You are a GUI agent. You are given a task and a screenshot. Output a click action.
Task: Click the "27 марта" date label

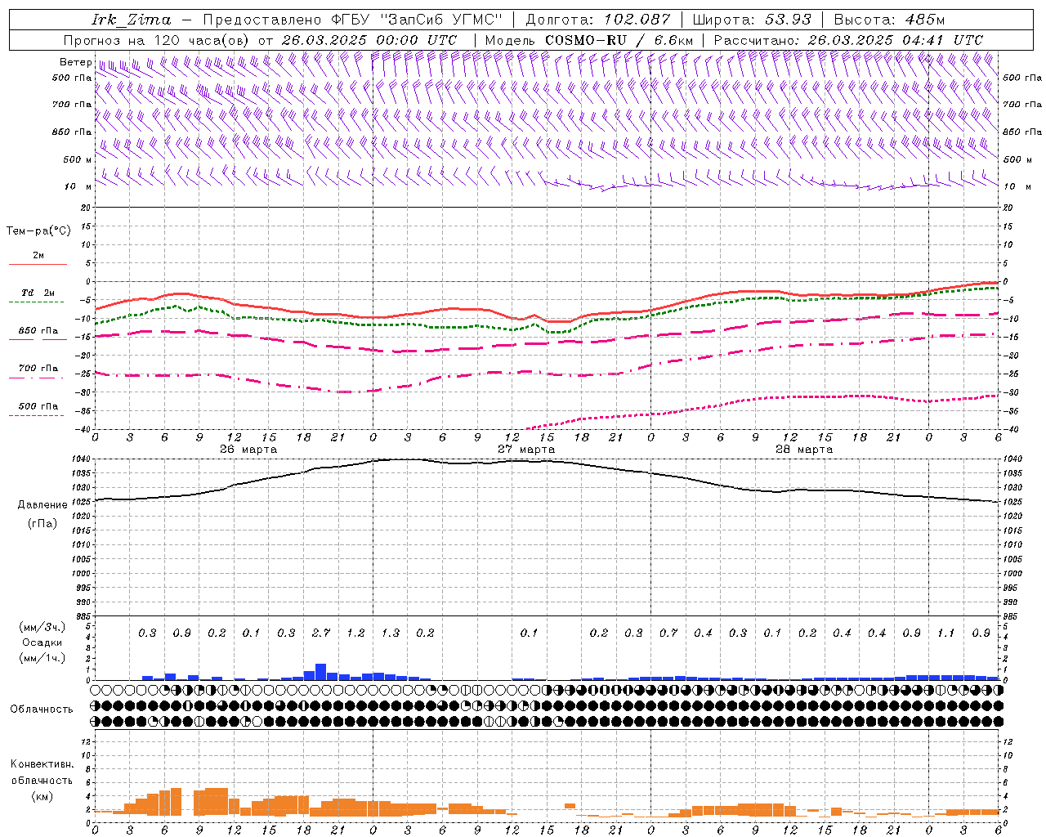tap(526, 450)
